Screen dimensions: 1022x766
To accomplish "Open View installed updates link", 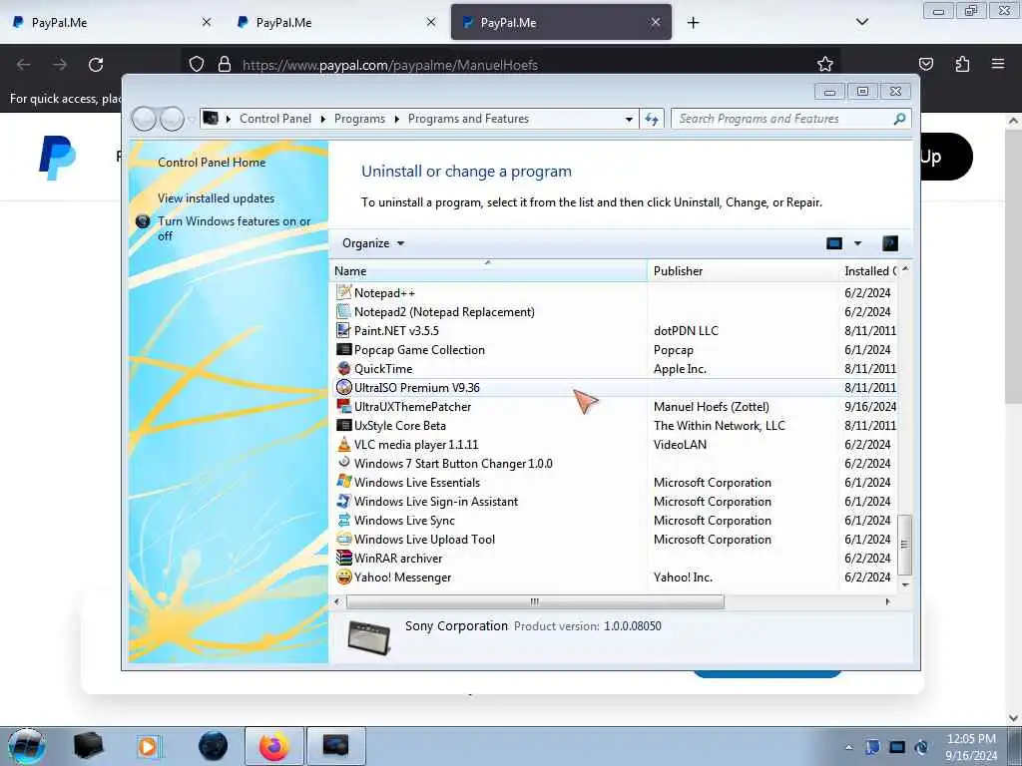I will 216,198.
